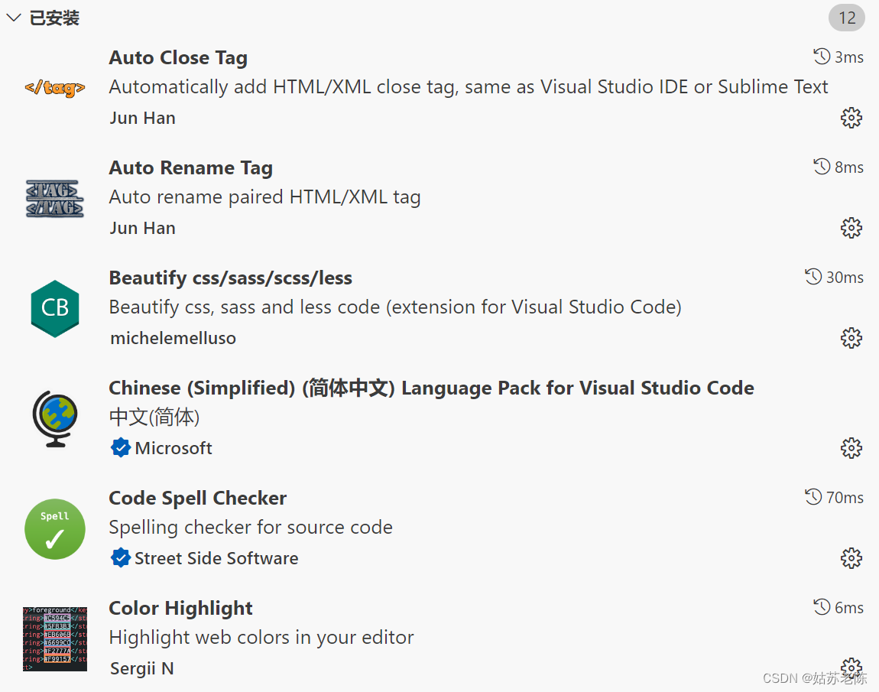Click activation clock icon for Code Spell Checker
This screenshot has height=692, width=879.
click(x=813, y=497)
